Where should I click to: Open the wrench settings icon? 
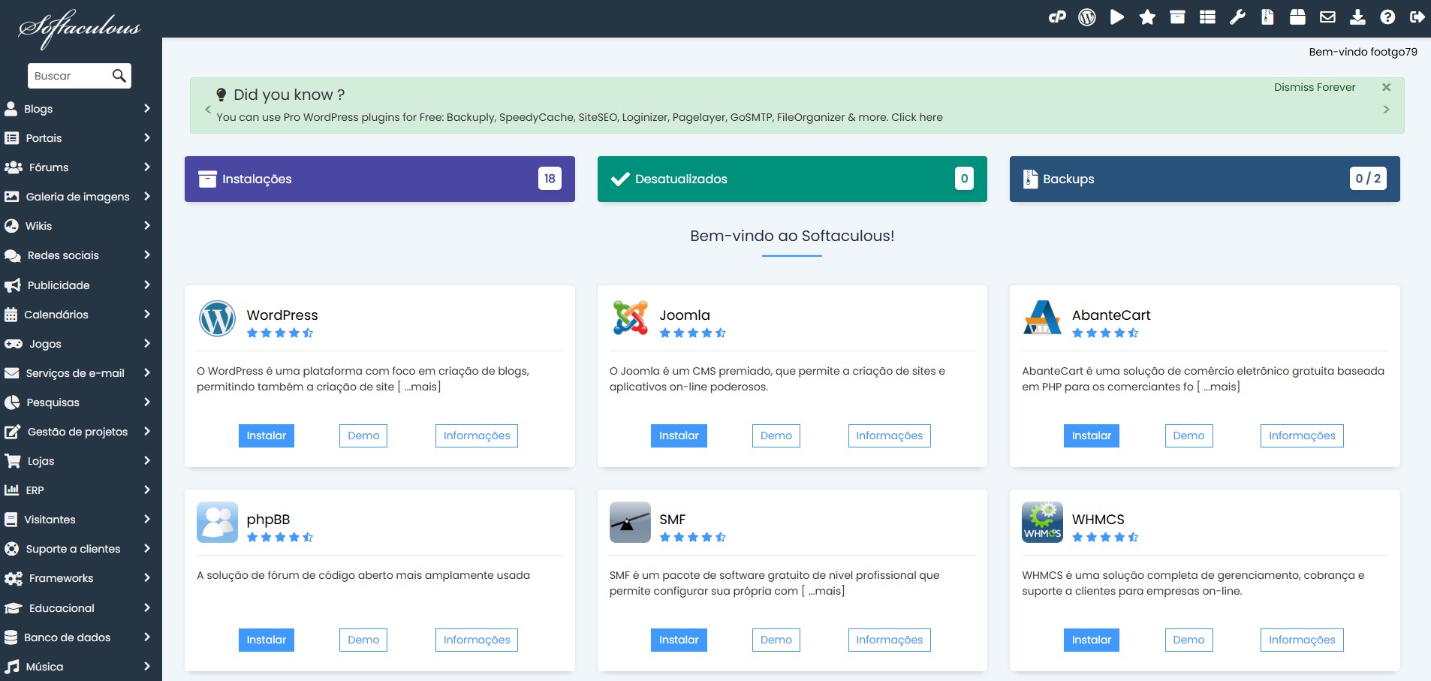tap(1237, 17)
